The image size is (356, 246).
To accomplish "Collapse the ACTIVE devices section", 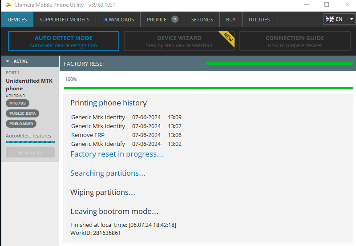I will coord(8,61).
